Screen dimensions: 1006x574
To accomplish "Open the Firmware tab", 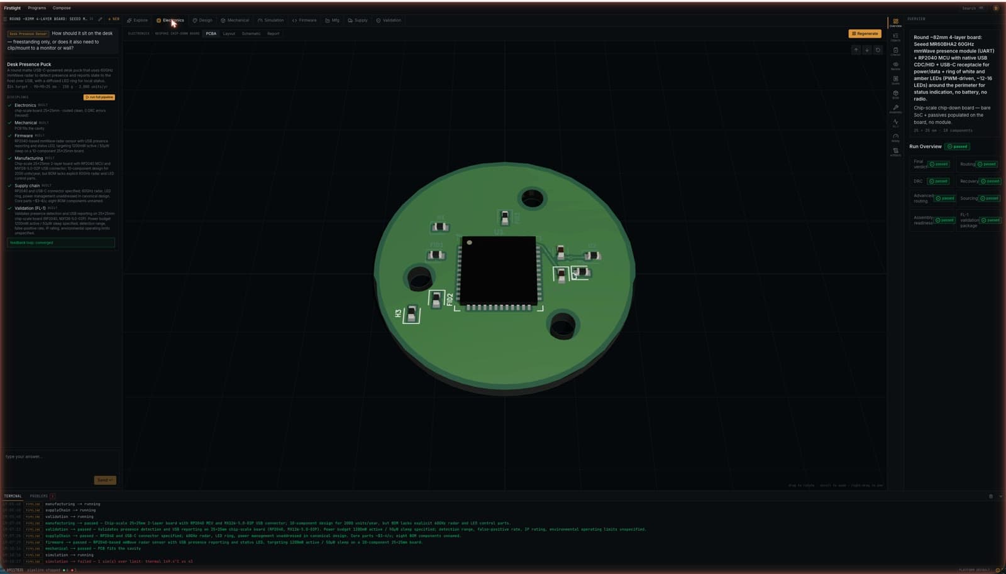I will point(304,20).
